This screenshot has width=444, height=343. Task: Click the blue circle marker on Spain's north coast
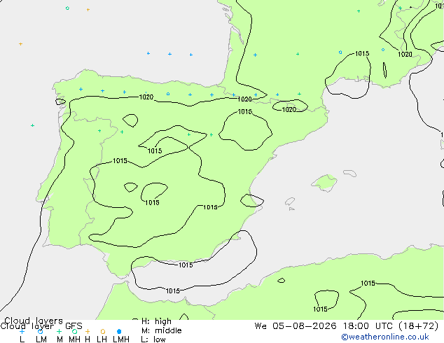(x=168, y=94)
